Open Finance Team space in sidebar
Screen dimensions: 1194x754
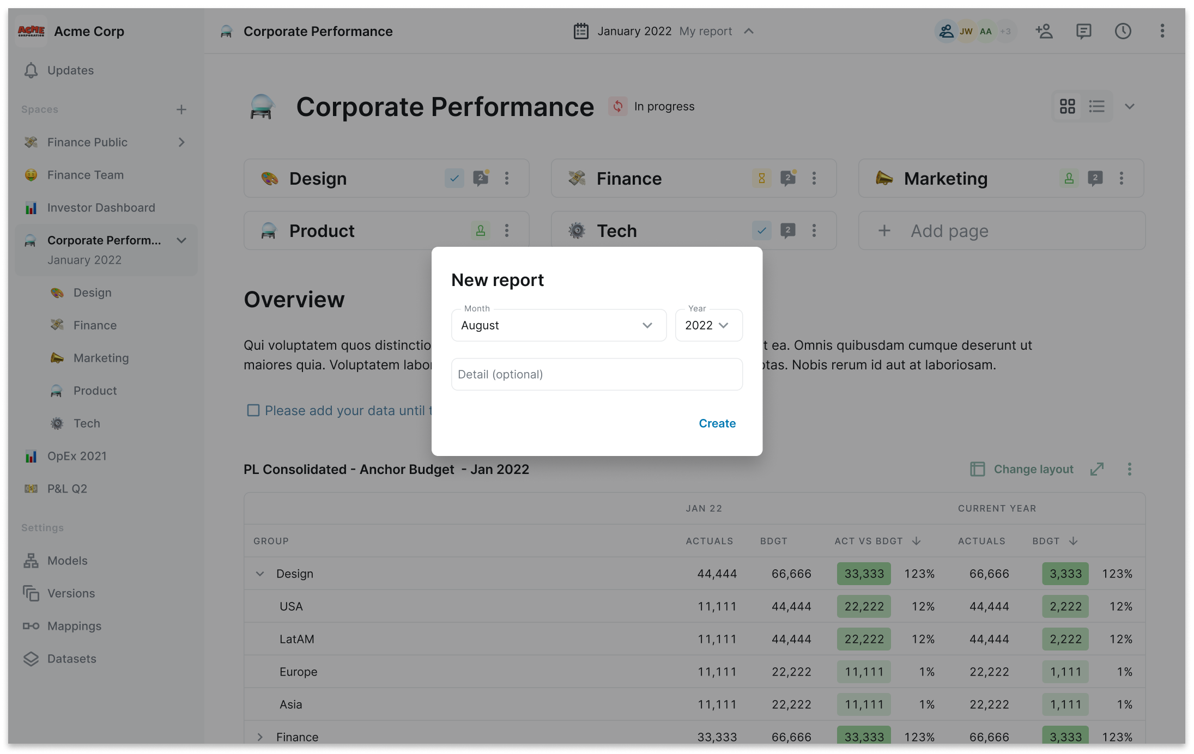tap(86, 175)
